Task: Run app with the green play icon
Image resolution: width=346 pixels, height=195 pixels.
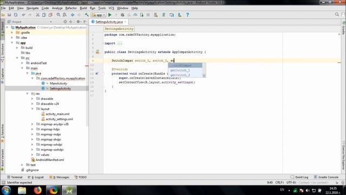Action: pyautogui.click(x=110, y=15)
